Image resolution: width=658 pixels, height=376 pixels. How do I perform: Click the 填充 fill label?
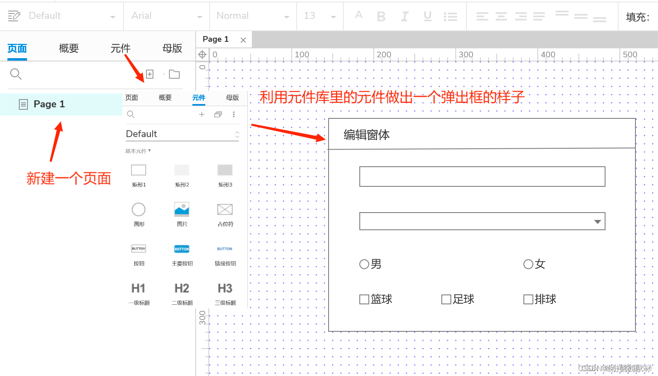pos(638,17)
